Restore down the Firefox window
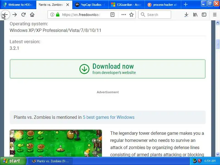The height and width of the screenshot is (165, 220). [210, 4]
